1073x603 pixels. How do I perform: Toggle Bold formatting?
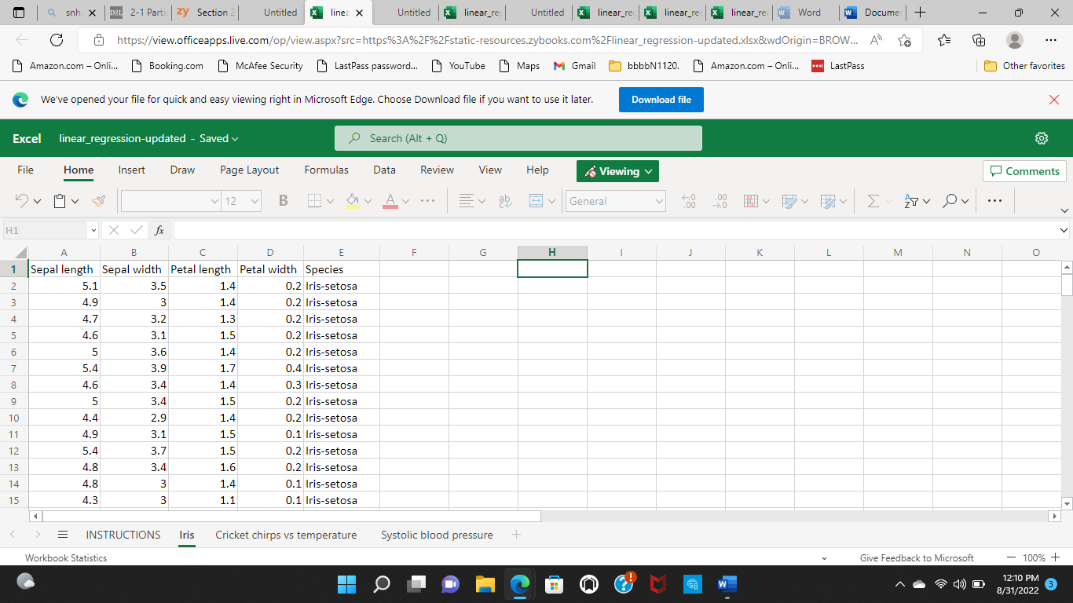[284, 201]
